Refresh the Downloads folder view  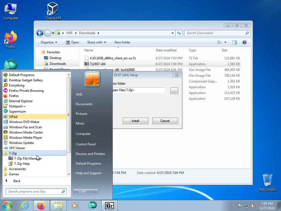pos(179,33)
